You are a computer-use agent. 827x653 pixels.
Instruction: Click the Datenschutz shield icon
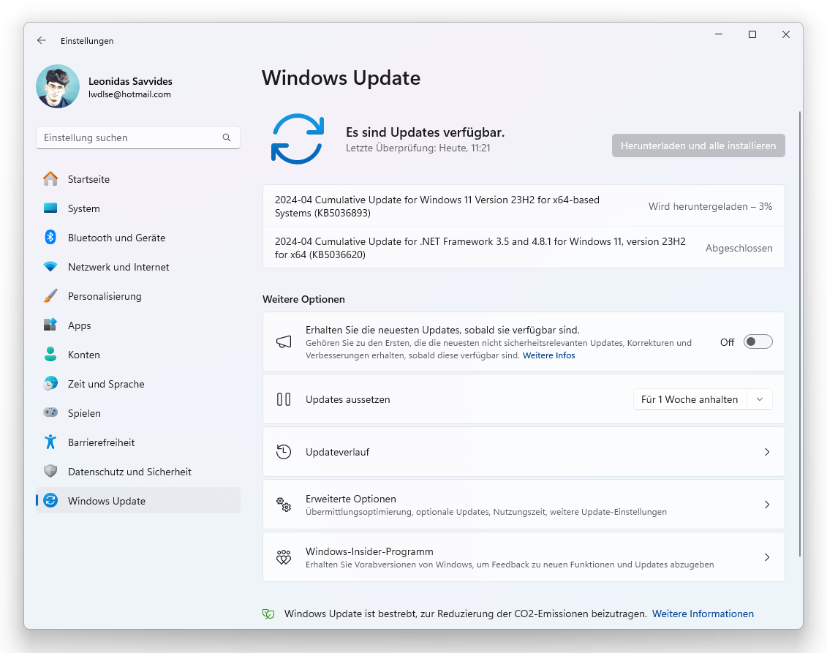click(x=50, y=470)
